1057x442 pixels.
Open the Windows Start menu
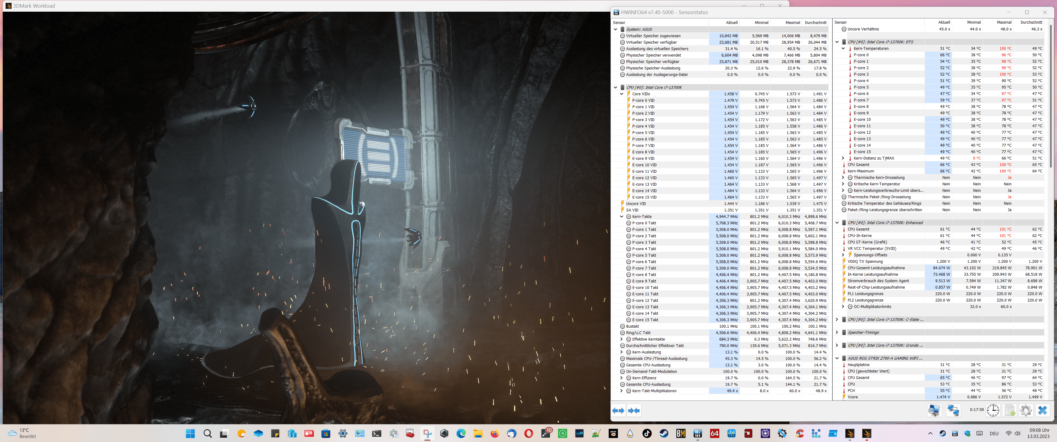pos(191,433)
